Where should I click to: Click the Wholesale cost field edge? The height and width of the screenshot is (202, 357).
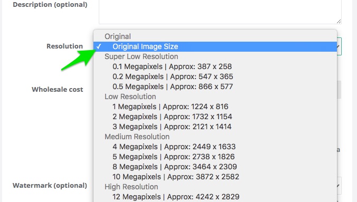coord(339,90)
